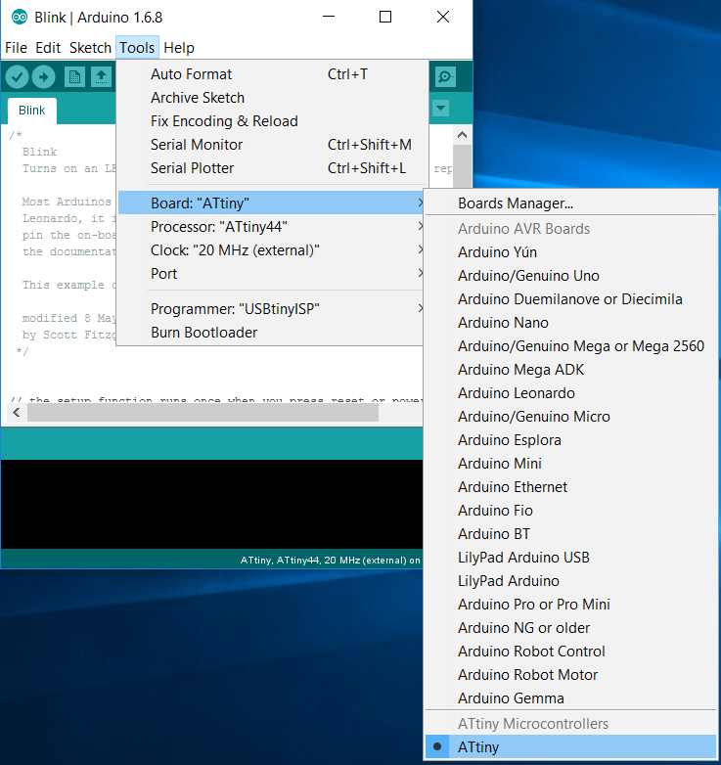This screenshot has height=765, width=721.
Task: Choose Arduino Esplora board
Action: [570, 440]
